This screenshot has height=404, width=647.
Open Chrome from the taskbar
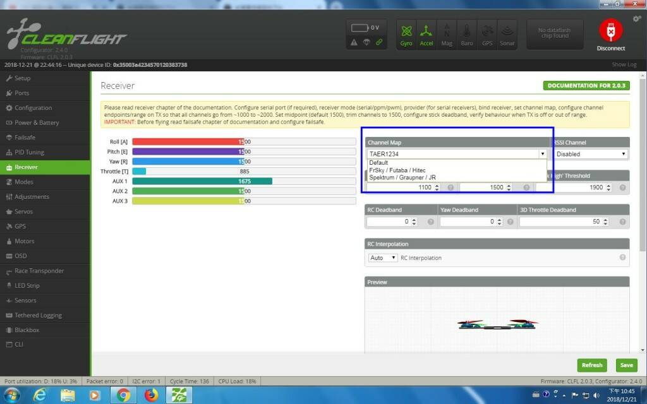coord(123,395)
